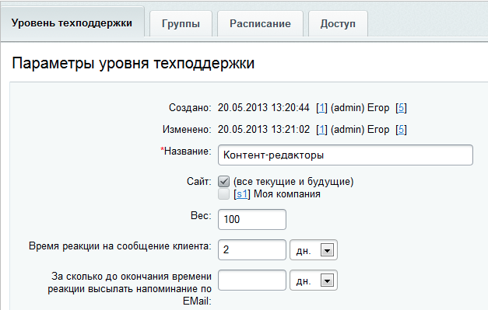Viewport: 488px width, 310px height.
Task: Focus the reaction time field containing 2
Action: click(252, 249)
